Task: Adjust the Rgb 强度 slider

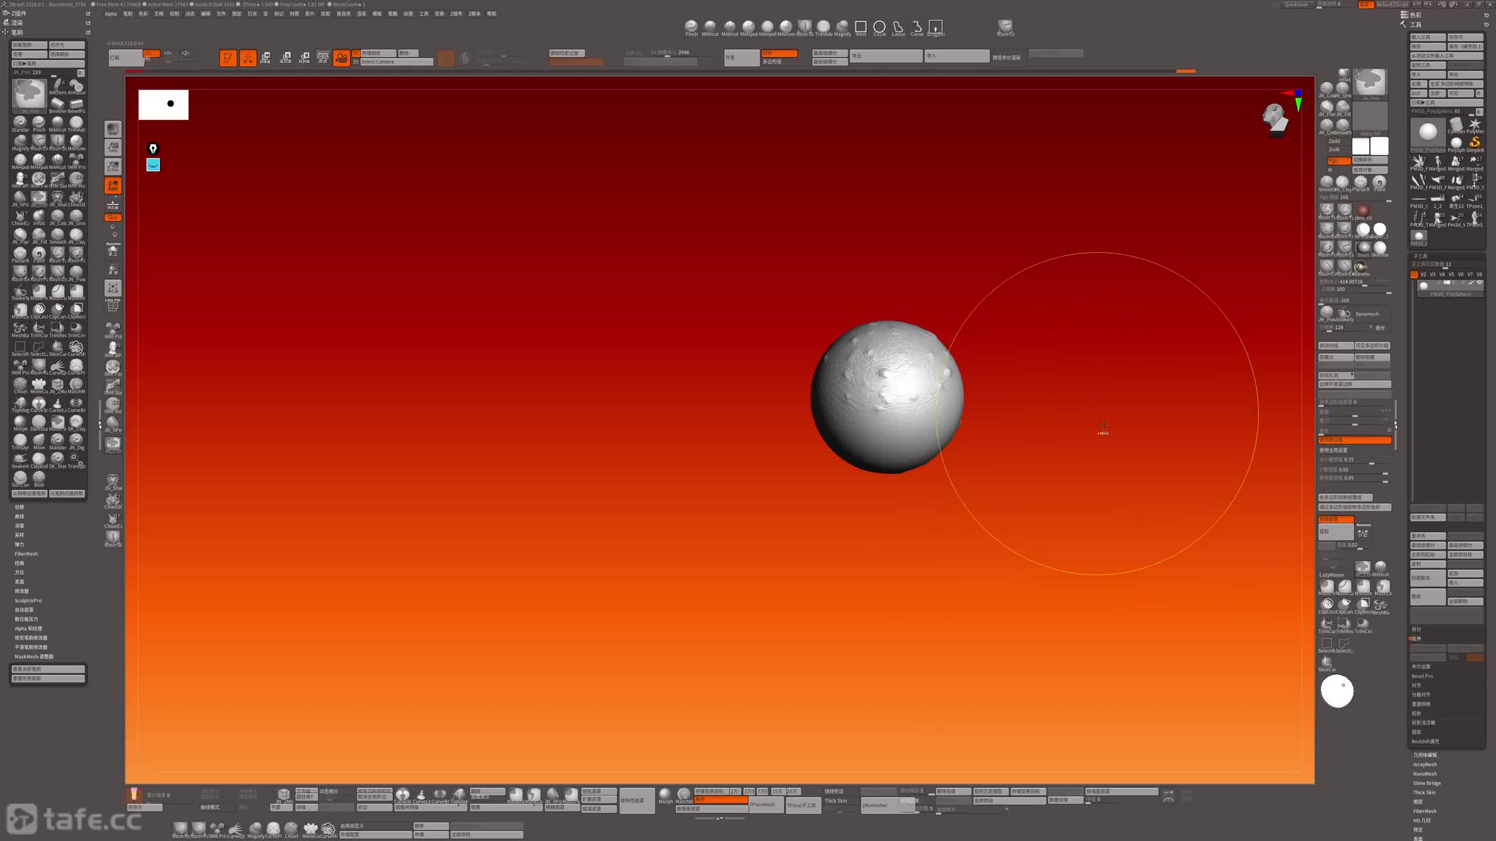Action: 1355,198
